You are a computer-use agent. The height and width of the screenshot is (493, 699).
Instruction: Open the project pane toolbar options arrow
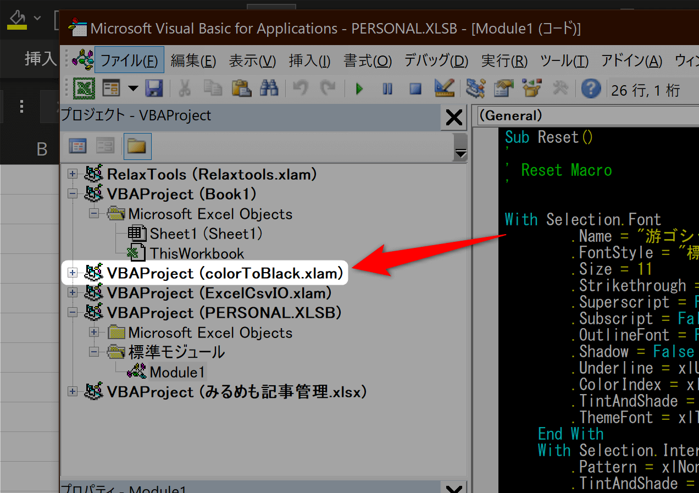click(x=461, y=147)
